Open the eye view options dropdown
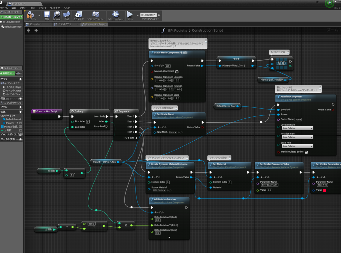The image size is (341, 253). [19, 73]
